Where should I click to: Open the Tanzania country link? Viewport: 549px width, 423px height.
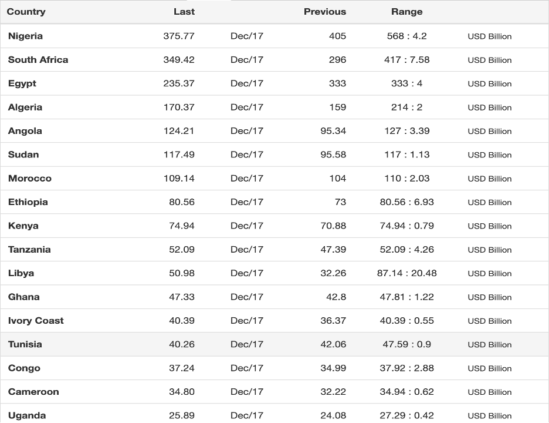(x=29, y=250)
